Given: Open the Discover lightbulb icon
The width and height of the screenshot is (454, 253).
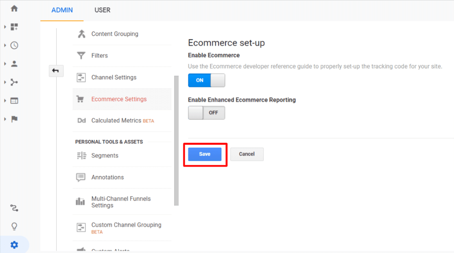Looking at the screenshot, I should point(14,226).
